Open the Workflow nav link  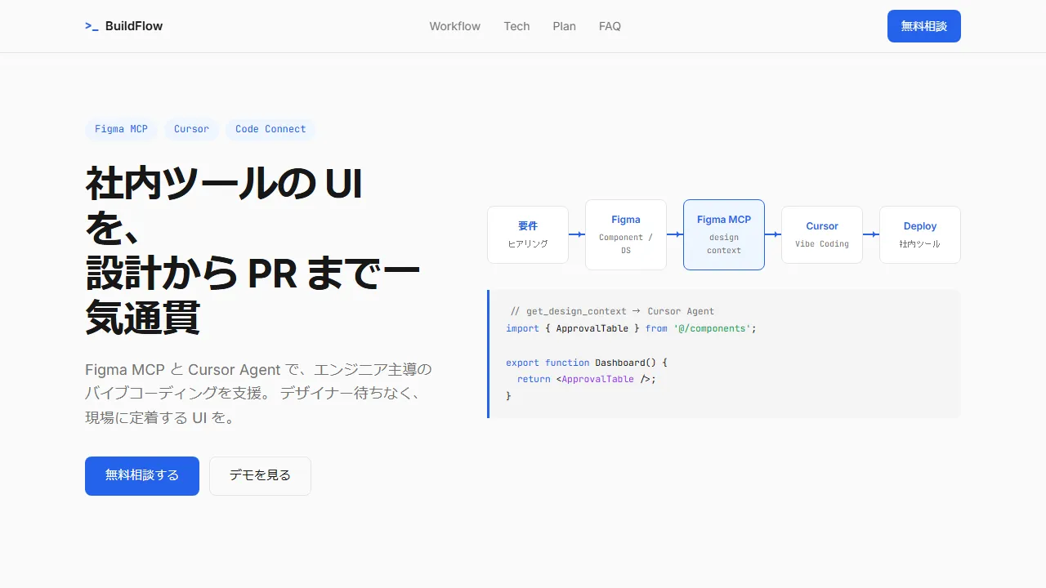tap(455, 26)
